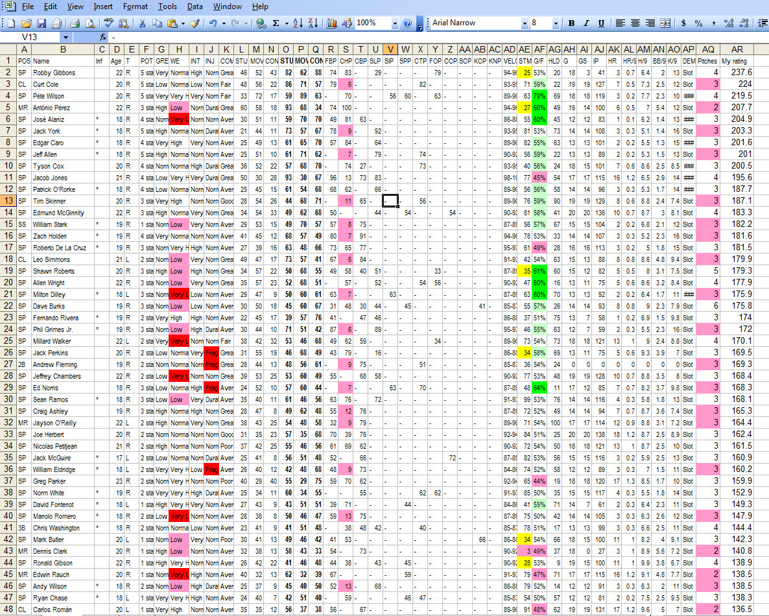This screenshot has height=616, width=769.
Task: Expand the AutoSum functions arrow
Action: point(286,23)
